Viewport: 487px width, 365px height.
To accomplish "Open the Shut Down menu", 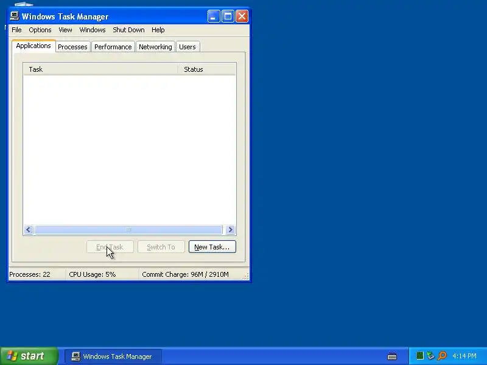I will tap(128, 30).
